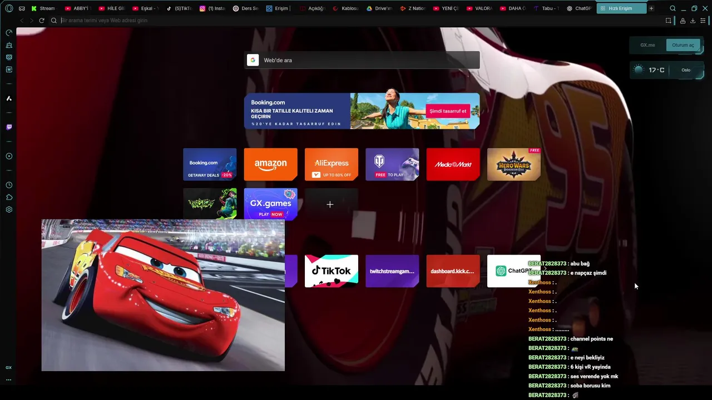The width and height of the screenshot is (712, 400).
Task: Go back with the back arrow
Action: [22, 21]
